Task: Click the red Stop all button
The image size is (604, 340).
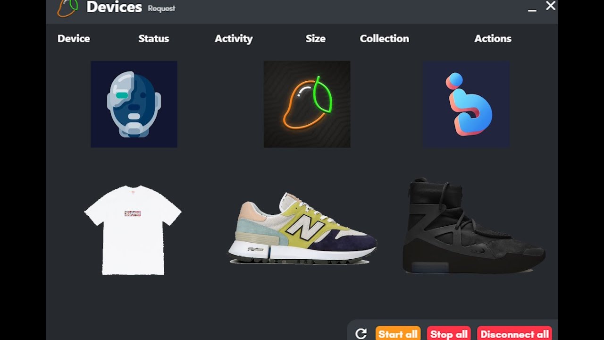Action: [x=449, y=333]
